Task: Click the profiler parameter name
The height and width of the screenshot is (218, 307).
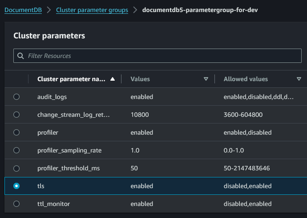Action: 48,133
